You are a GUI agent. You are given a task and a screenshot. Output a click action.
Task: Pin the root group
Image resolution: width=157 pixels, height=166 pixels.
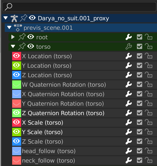coord(22,37)
